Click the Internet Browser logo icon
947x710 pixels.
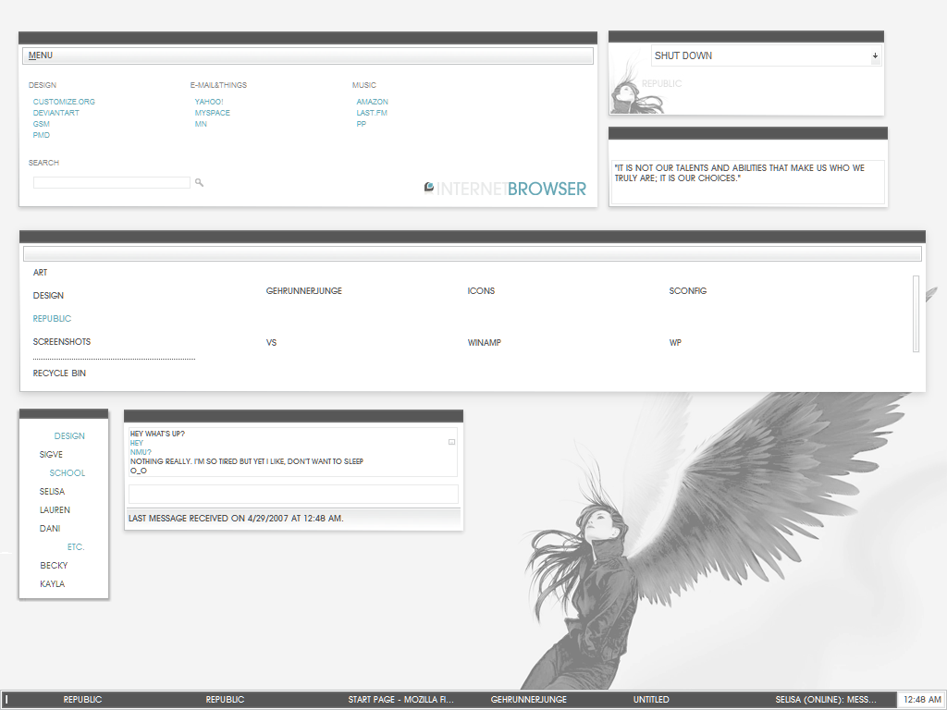tap(429, 188)
